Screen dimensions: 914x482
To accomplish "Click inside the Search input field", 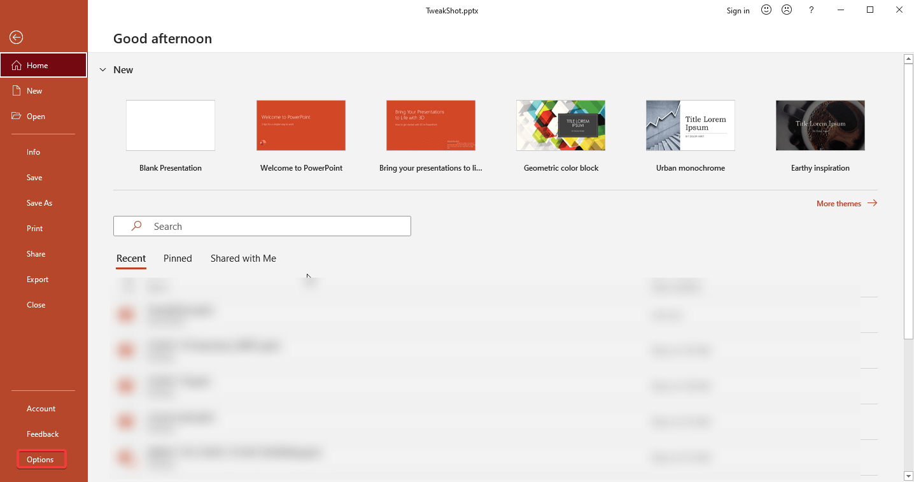I will point(262,226).
